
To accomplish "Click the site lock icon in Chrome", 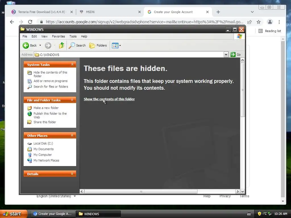I will click(x=41, y=22).
